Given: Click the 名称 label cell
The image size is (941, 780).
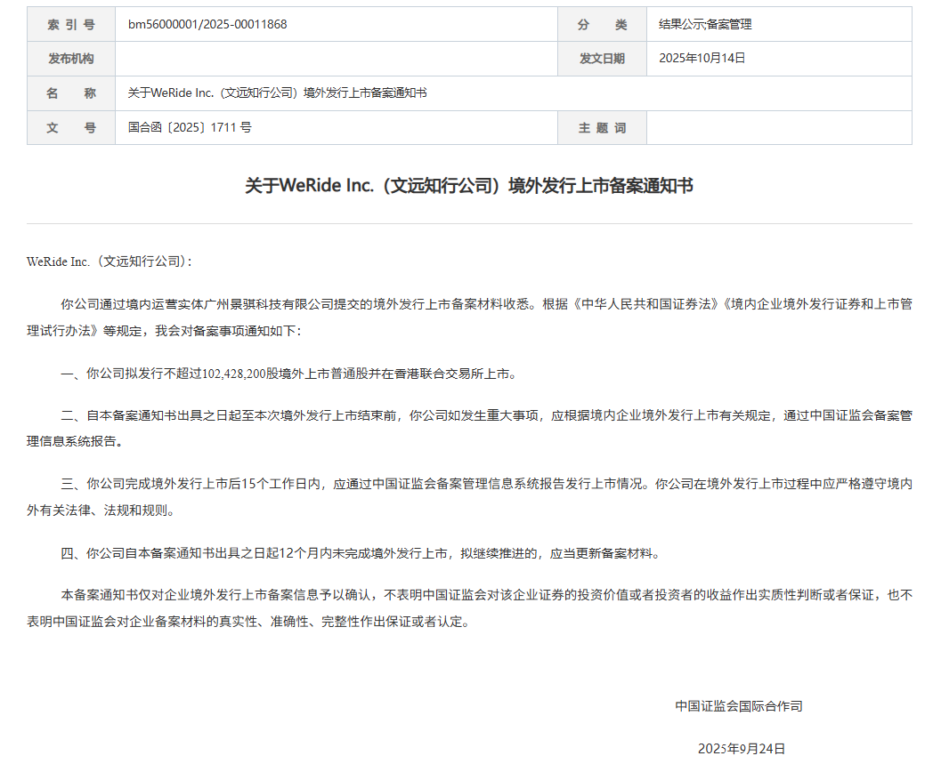Looking at the screenshot, I should [x=71, y=93].
